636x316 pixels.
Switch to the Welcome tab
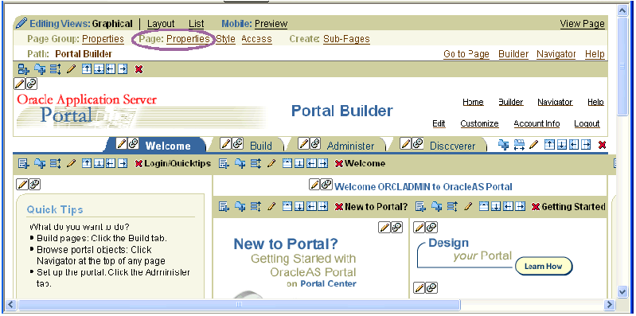pyautogui.click(x=168, y=146)
